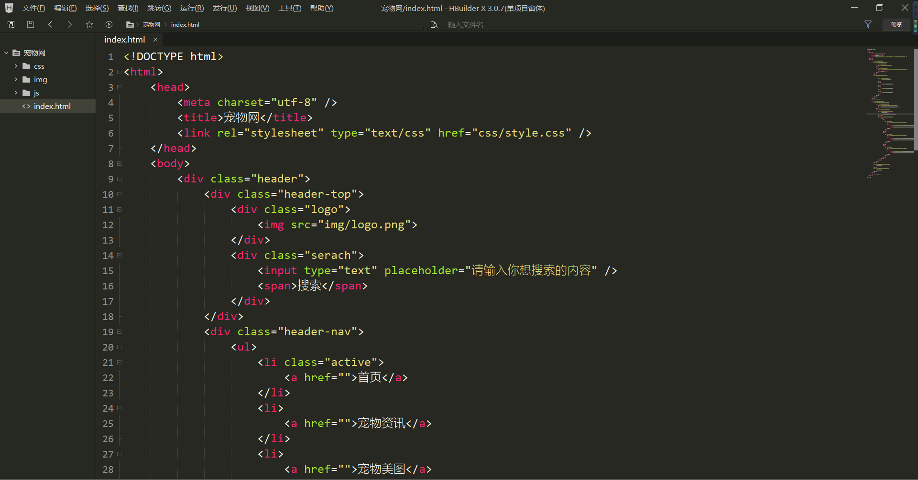
Task: Open the 编辑(E) menu
Action: point(65,8)
